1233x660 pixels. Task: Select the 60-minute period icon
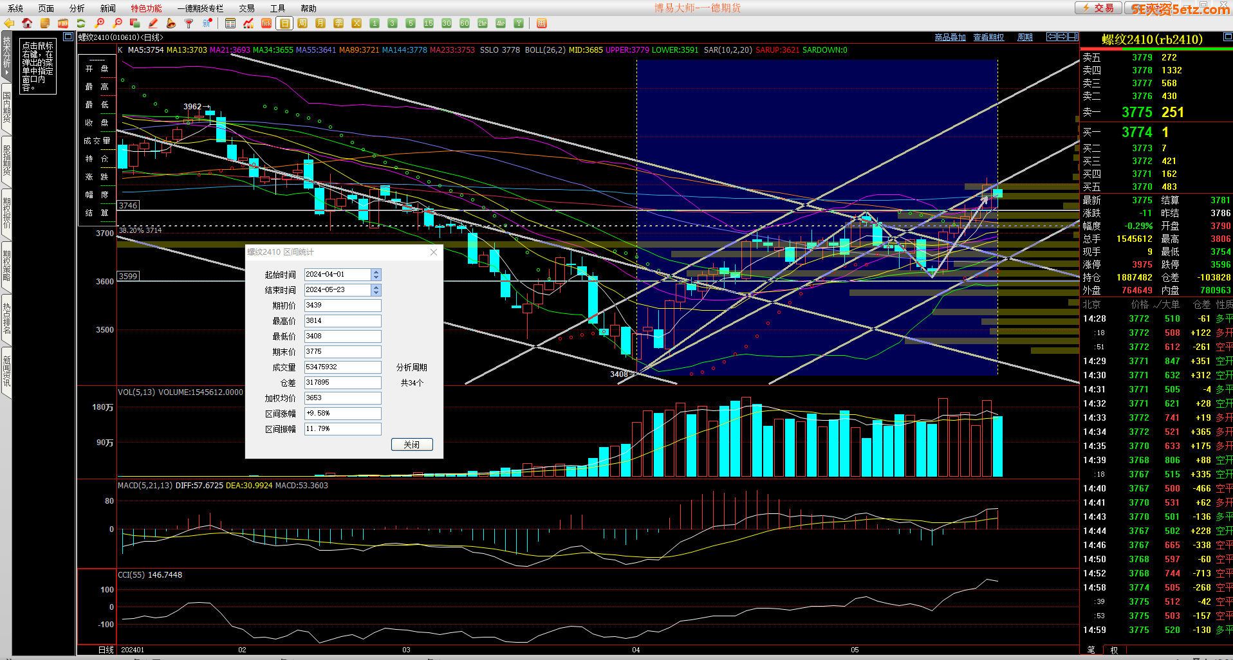coord(465,23)
